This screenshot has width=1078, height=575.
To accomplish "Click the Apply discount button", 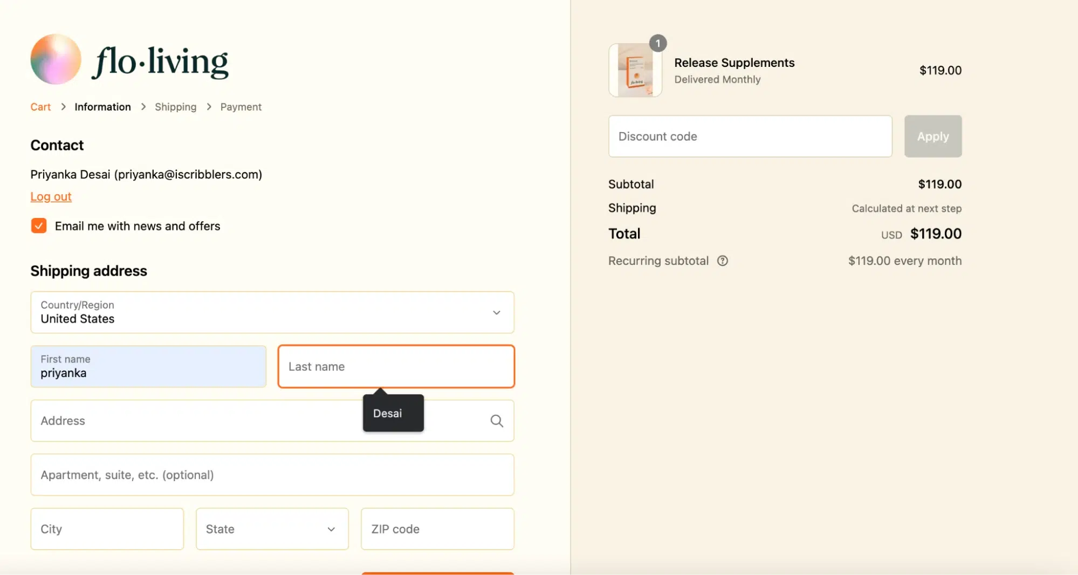I will pos(933,136).
